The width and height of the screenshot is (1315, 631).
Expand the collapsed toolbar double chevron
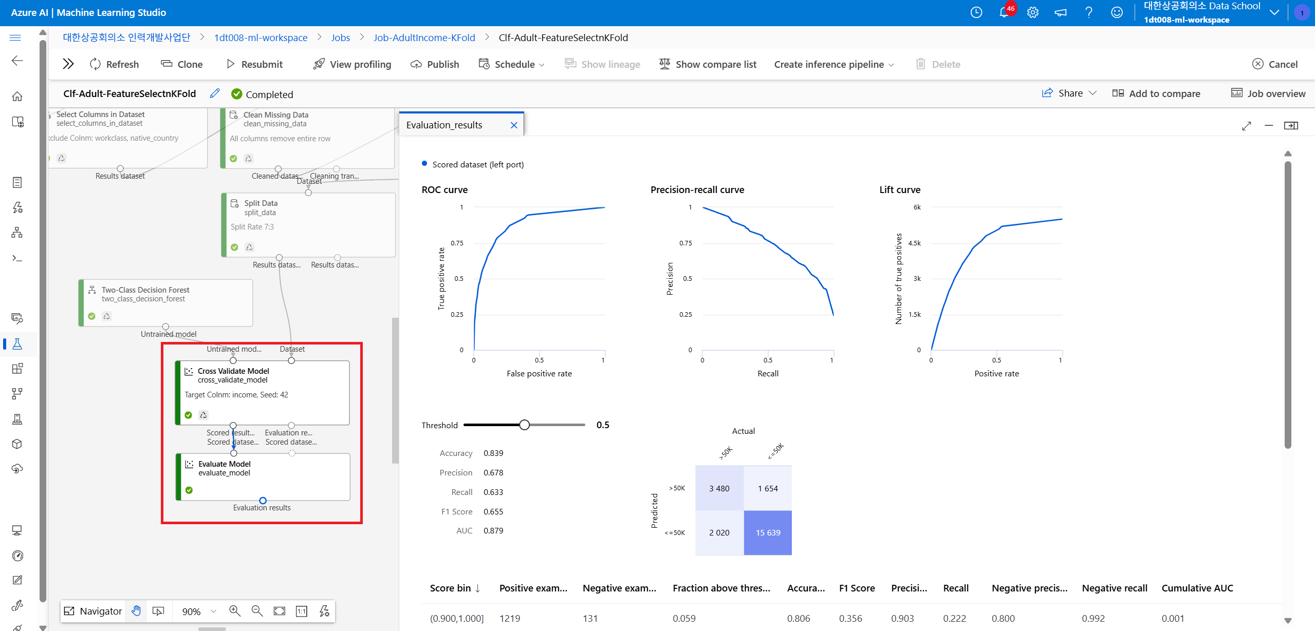click(68, 64)
